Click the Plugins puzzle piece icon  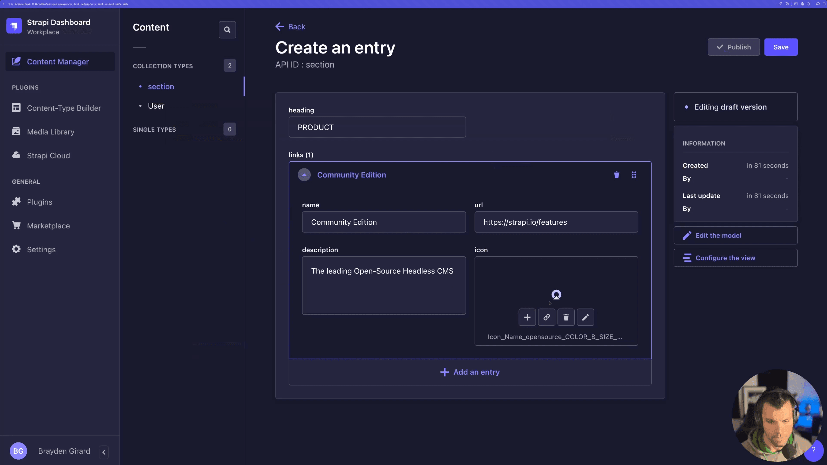click(x=16, y=202)
